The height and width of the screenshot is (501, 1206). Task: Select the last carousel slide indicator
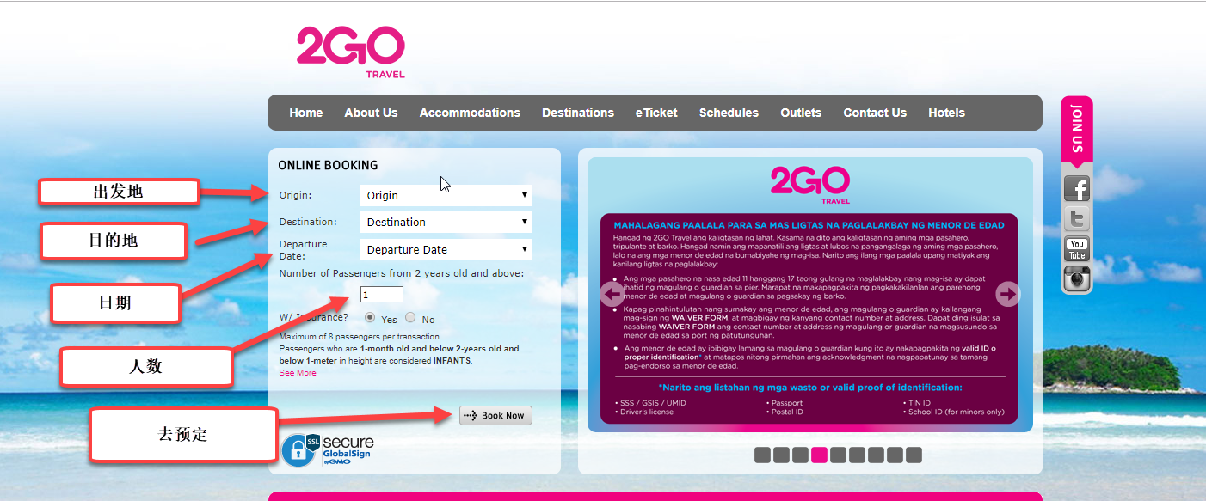pos(914,455)
